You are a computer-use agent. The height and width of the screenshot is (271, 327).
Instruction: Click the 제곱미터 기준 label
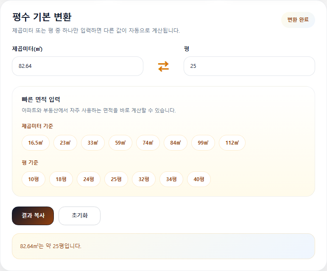click(x=37, y=126)
